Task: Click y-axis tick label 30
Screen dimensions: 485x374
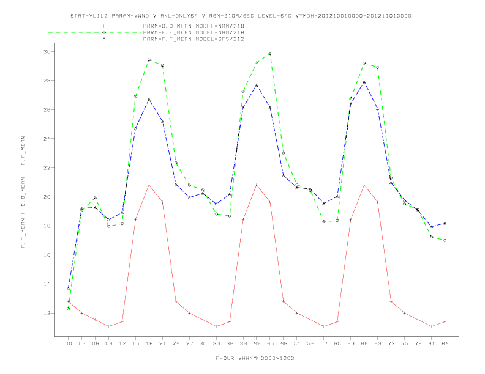Action: pyautogui.click(x=47, y=51)
